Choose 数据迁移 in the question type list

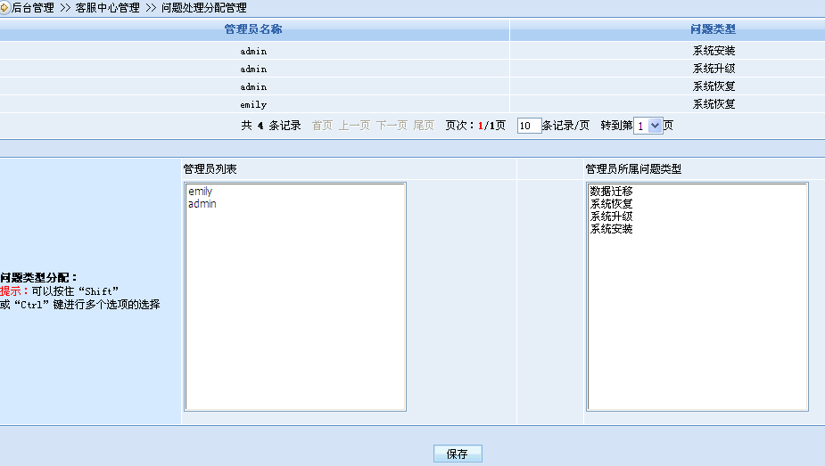tap(611, 192)
